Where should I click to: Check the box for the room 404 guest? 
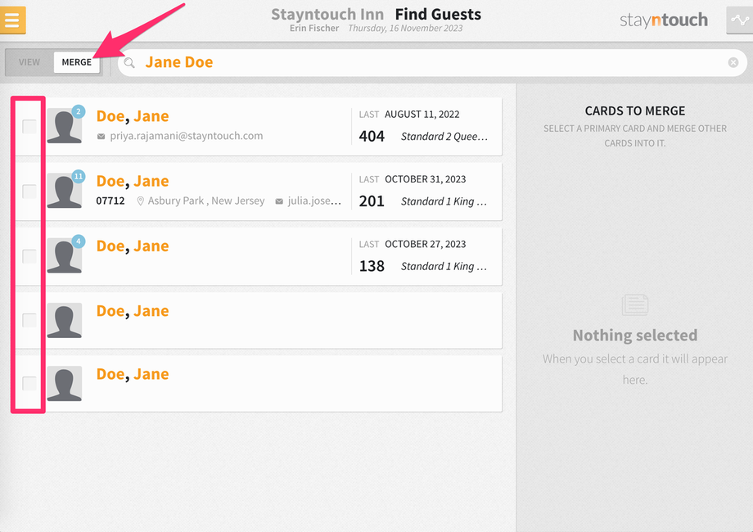tap(29, 127)
